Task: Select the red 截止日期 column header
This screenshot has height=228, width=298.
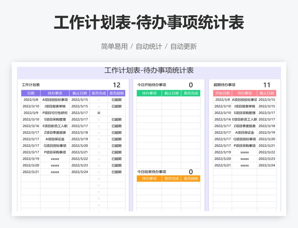Action: point(267,93)
